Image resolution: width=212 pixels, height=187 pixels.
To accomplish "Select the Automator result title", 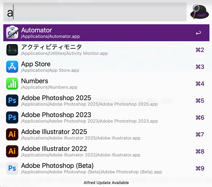I will coord(36,30).
